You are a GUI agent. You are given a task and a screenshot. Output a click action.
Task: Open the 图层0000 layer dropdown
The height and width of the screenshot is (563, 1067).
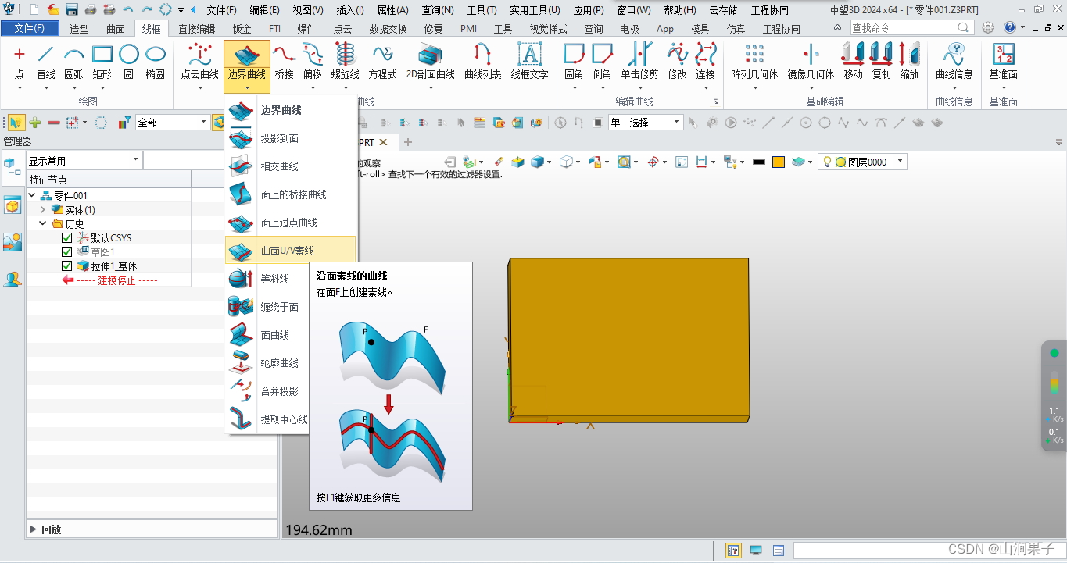pos(901,162)
